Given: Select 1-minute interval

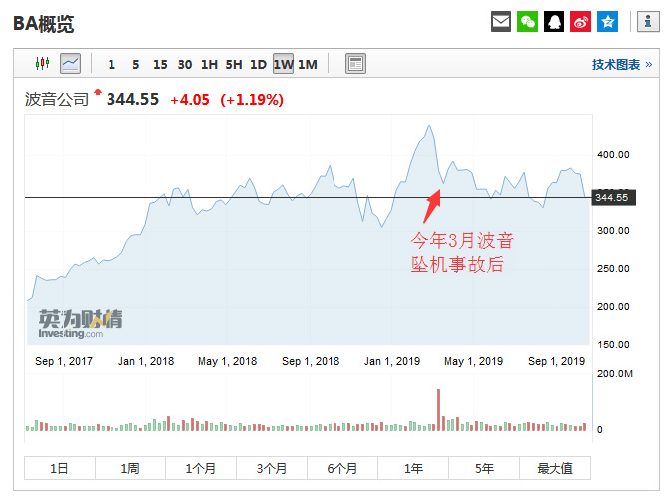Looking at the screenshot, I should click(x=111, y=65).
